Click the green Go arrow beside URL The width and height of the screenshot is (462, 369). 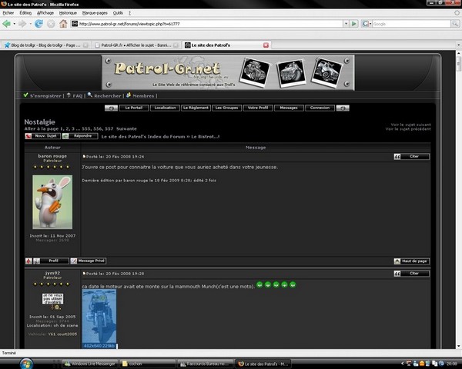coord(354,24)
